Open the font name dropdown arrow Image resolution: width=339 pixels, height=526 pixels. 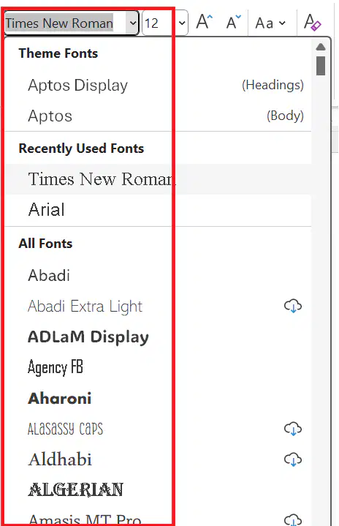point(133,23)
